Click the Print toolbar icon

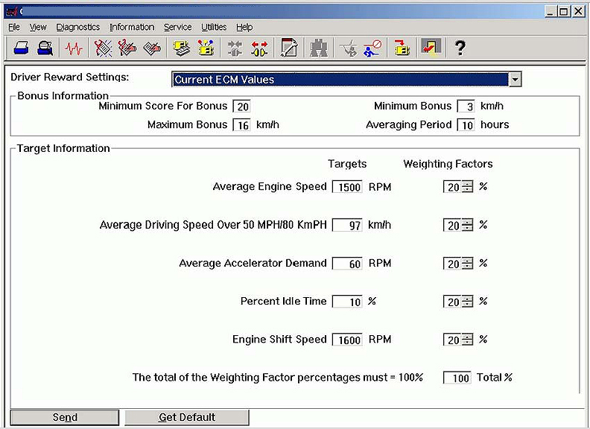(21, 48)
